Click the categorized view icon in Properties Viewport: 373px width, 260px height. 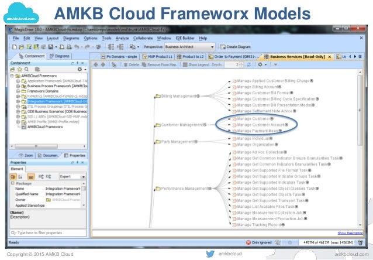click(x=13, y=177)
